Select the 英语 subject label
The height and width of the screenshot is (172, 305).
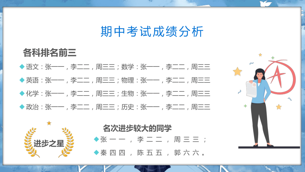[32, 80]
